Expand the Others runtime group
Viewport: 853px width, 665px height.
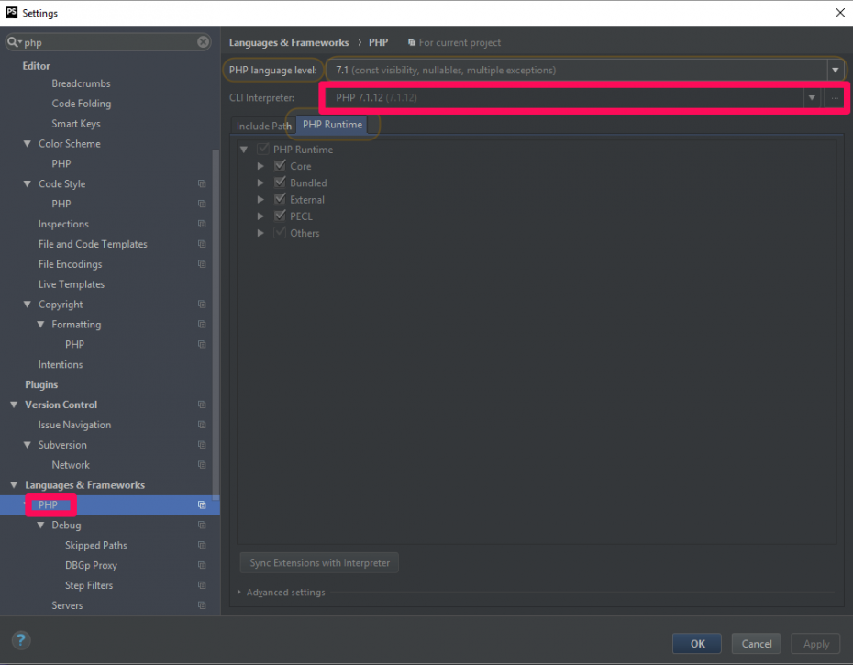point(260,234)
